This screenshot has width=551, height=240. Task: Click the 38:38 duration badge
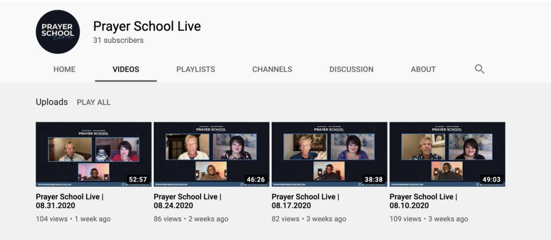tap(373, 180)
